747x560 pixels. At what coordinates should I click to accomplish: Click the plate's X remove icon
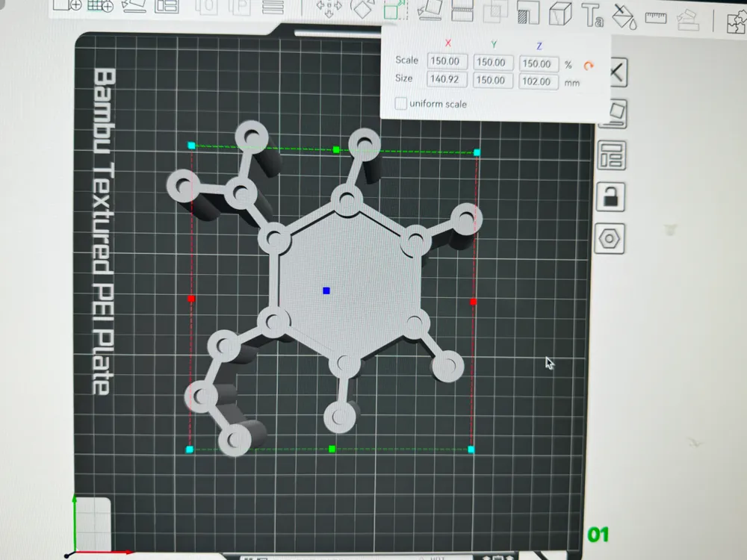click(x=618, y=73)
